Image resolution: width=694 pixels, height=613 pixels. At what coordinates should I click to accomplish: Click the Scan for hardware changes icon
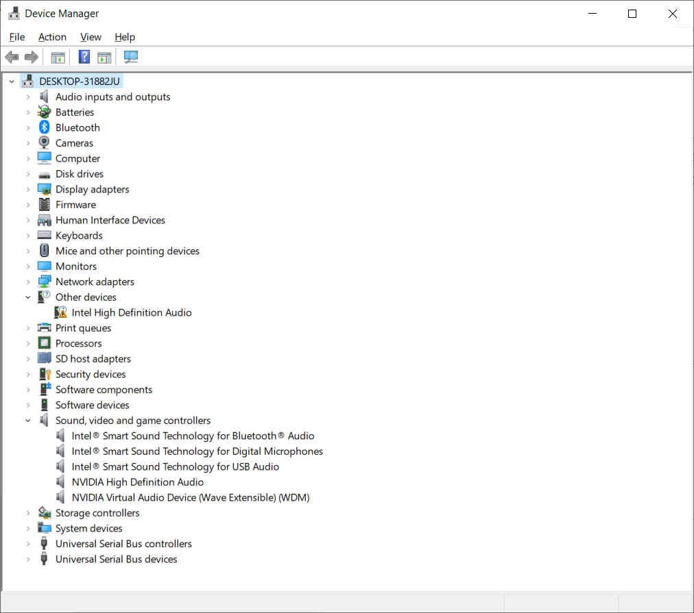coord(130,56)
